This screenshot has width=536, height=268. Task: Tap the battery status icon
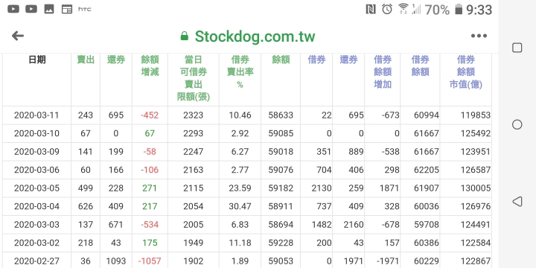click(x=459, y=9)
